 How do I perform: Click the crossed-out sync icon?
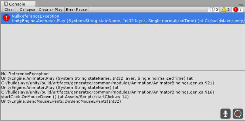point(238,114)
